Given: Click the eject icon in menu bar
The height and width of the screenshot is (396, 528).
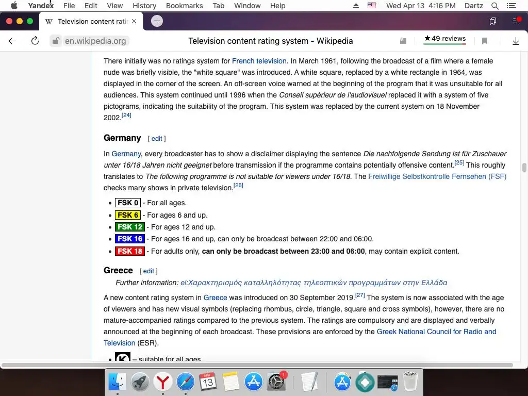Looking at the screenshot, I should tap(356, 6).
